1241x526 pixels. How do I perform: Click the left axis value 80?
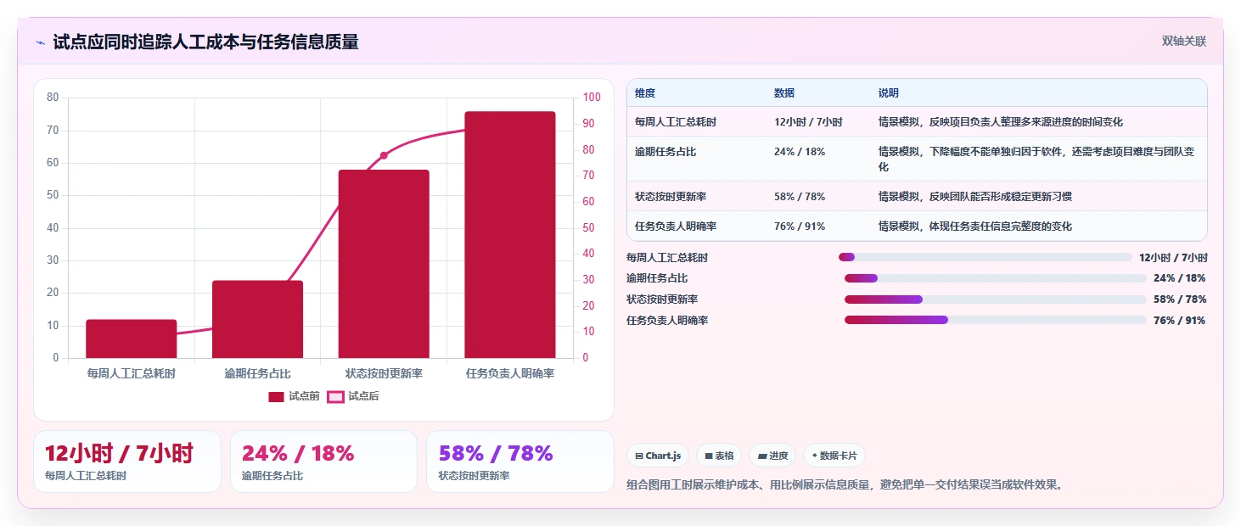[53, 98]
